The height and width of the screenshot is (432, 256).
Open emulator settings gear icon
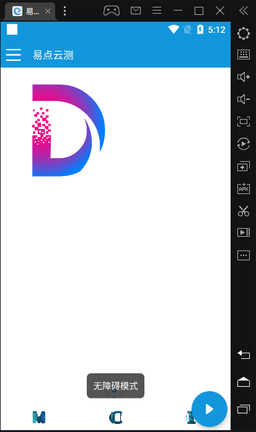[x=244, y=33]
